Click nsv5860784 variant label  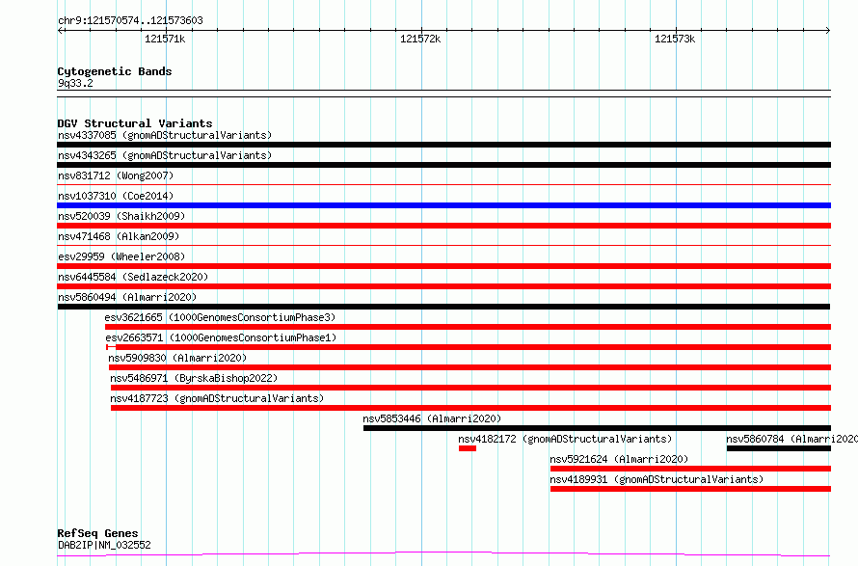click(791, 439)
